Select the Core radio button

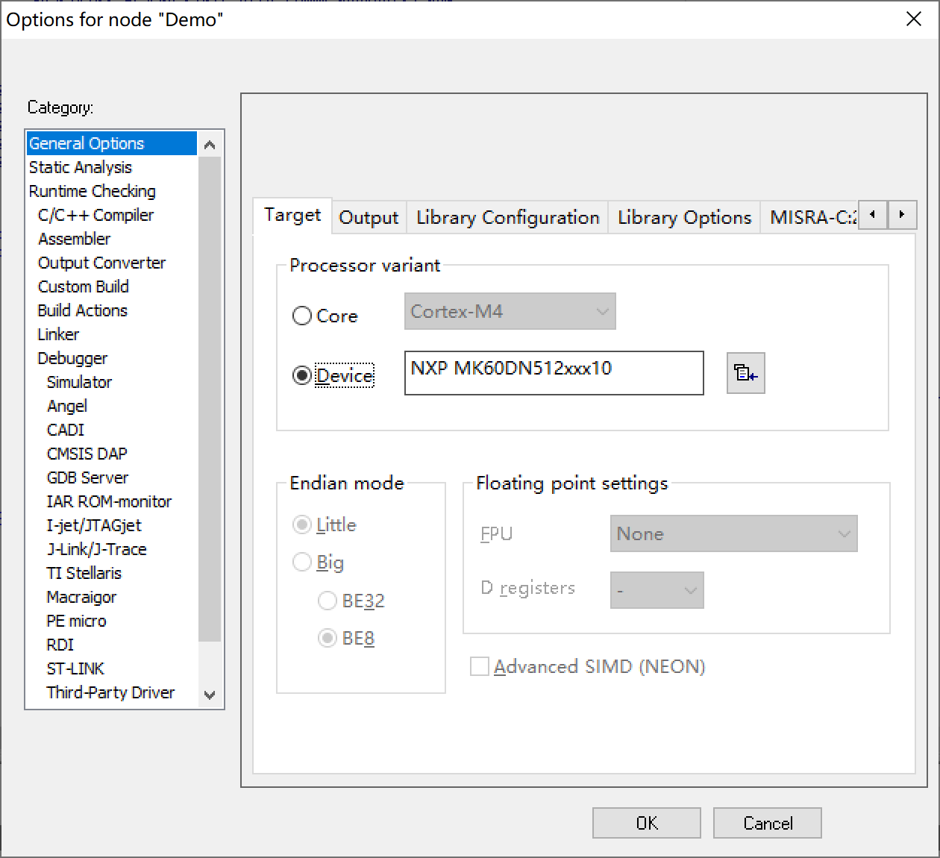[301, 316]
